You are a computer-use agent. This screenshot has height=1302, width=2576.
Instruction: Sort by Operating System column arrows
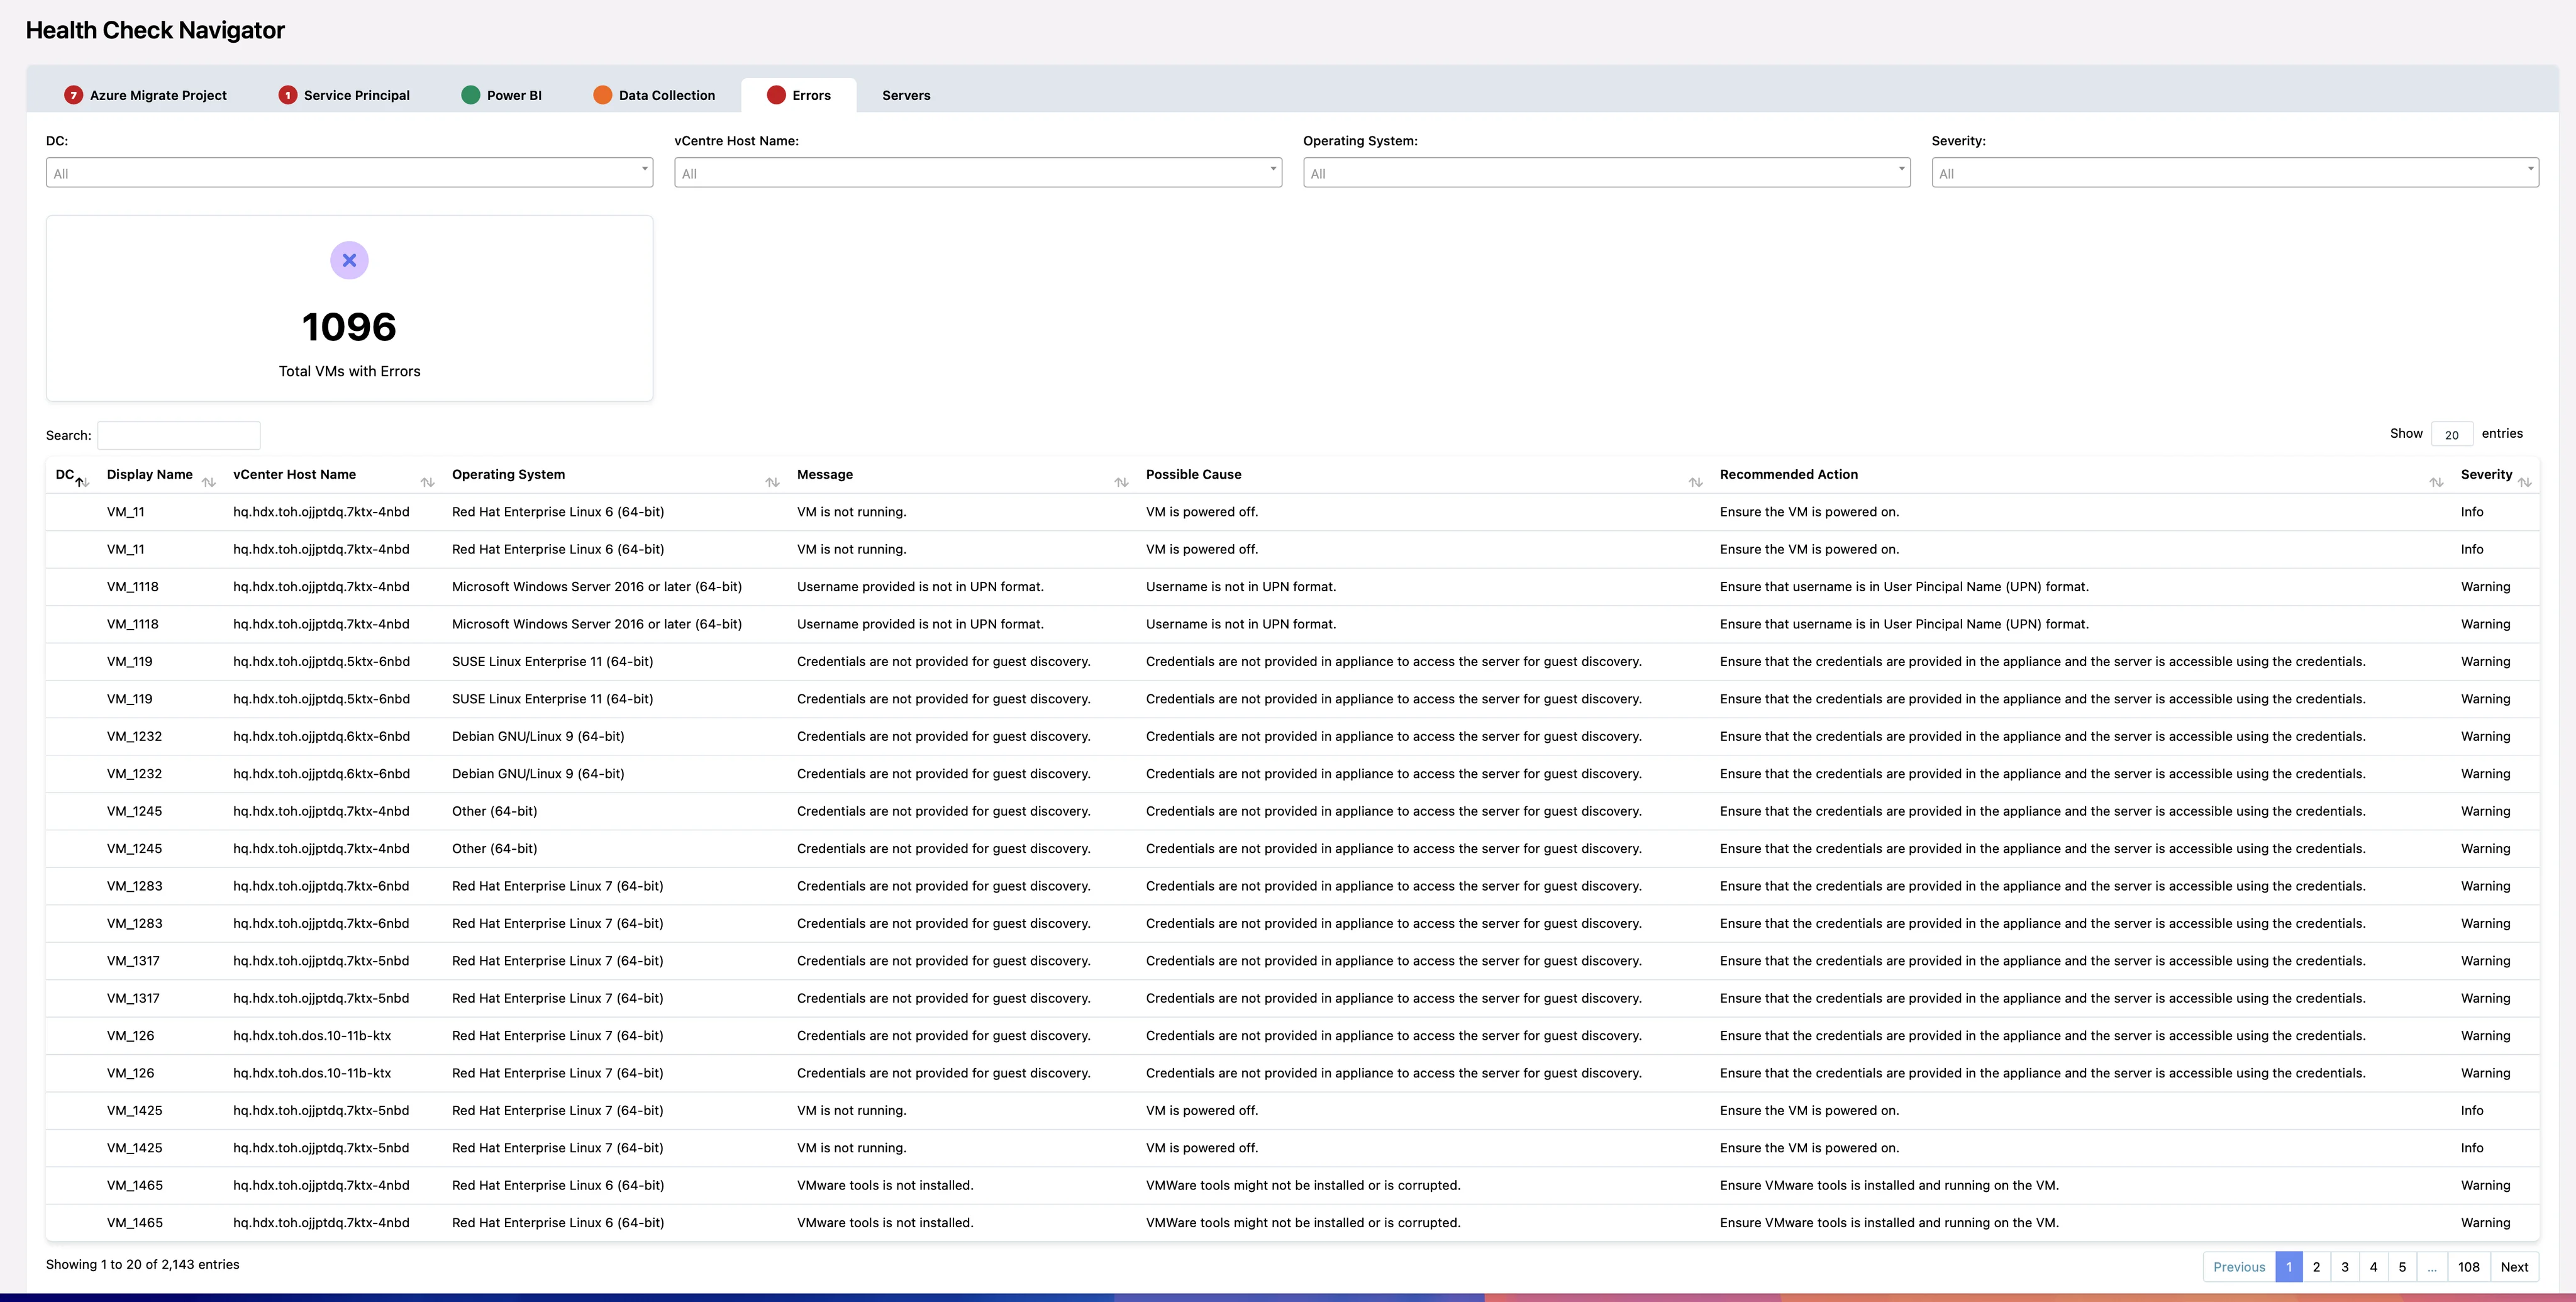[x=773, y=482]
